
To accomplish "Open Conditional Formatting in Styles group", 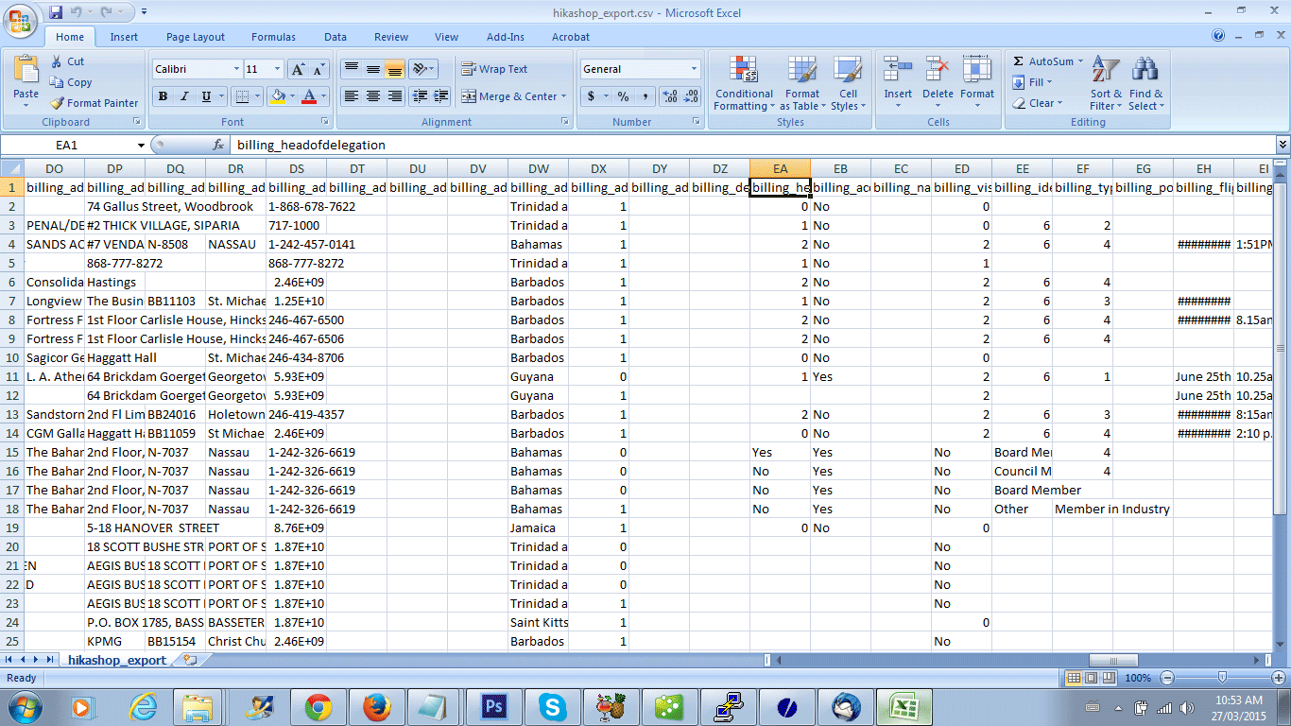I will [744, 83].
